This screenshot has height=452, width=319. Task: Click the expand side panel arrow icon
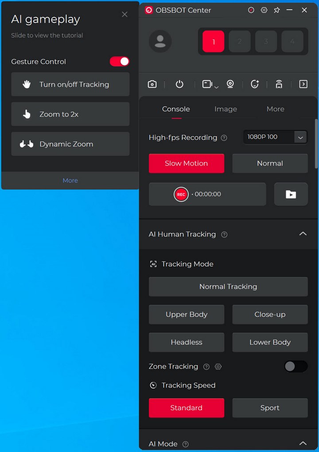(x=303, y=84)
